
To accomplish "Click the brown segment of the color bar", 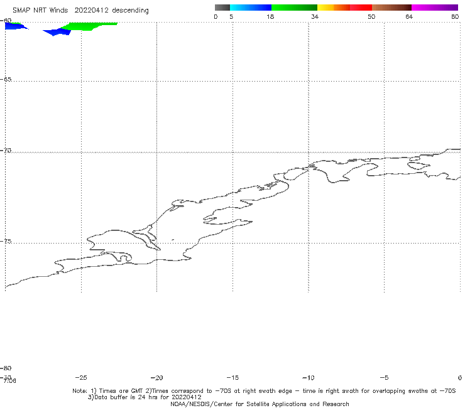I will [x=391, y=8].
